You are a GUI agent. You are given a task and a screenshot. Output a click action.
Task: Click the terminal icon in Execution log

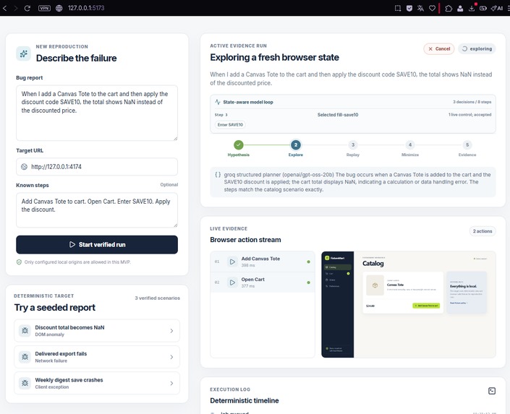(492, 391)
